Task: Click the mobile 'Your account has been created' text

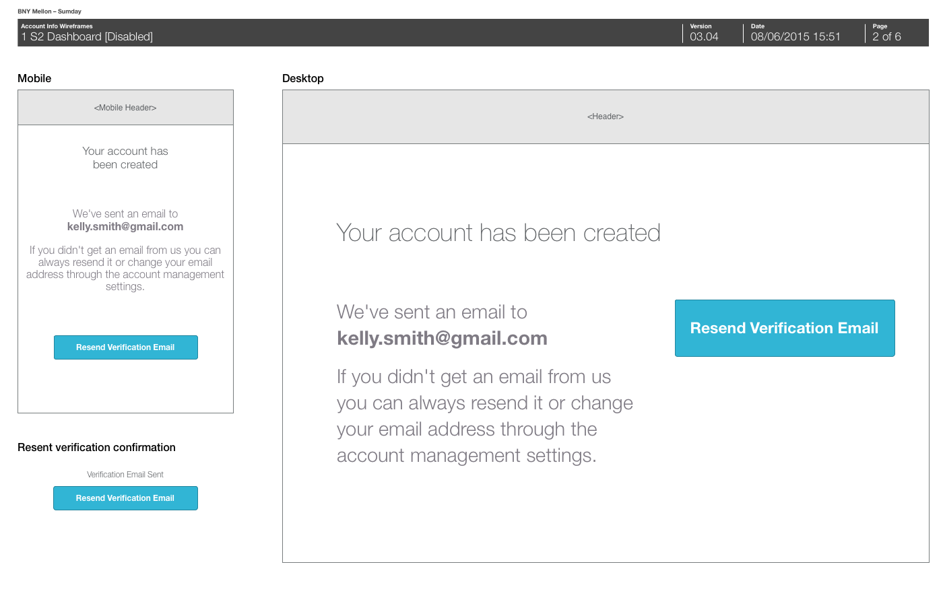Action: [125, 158]
